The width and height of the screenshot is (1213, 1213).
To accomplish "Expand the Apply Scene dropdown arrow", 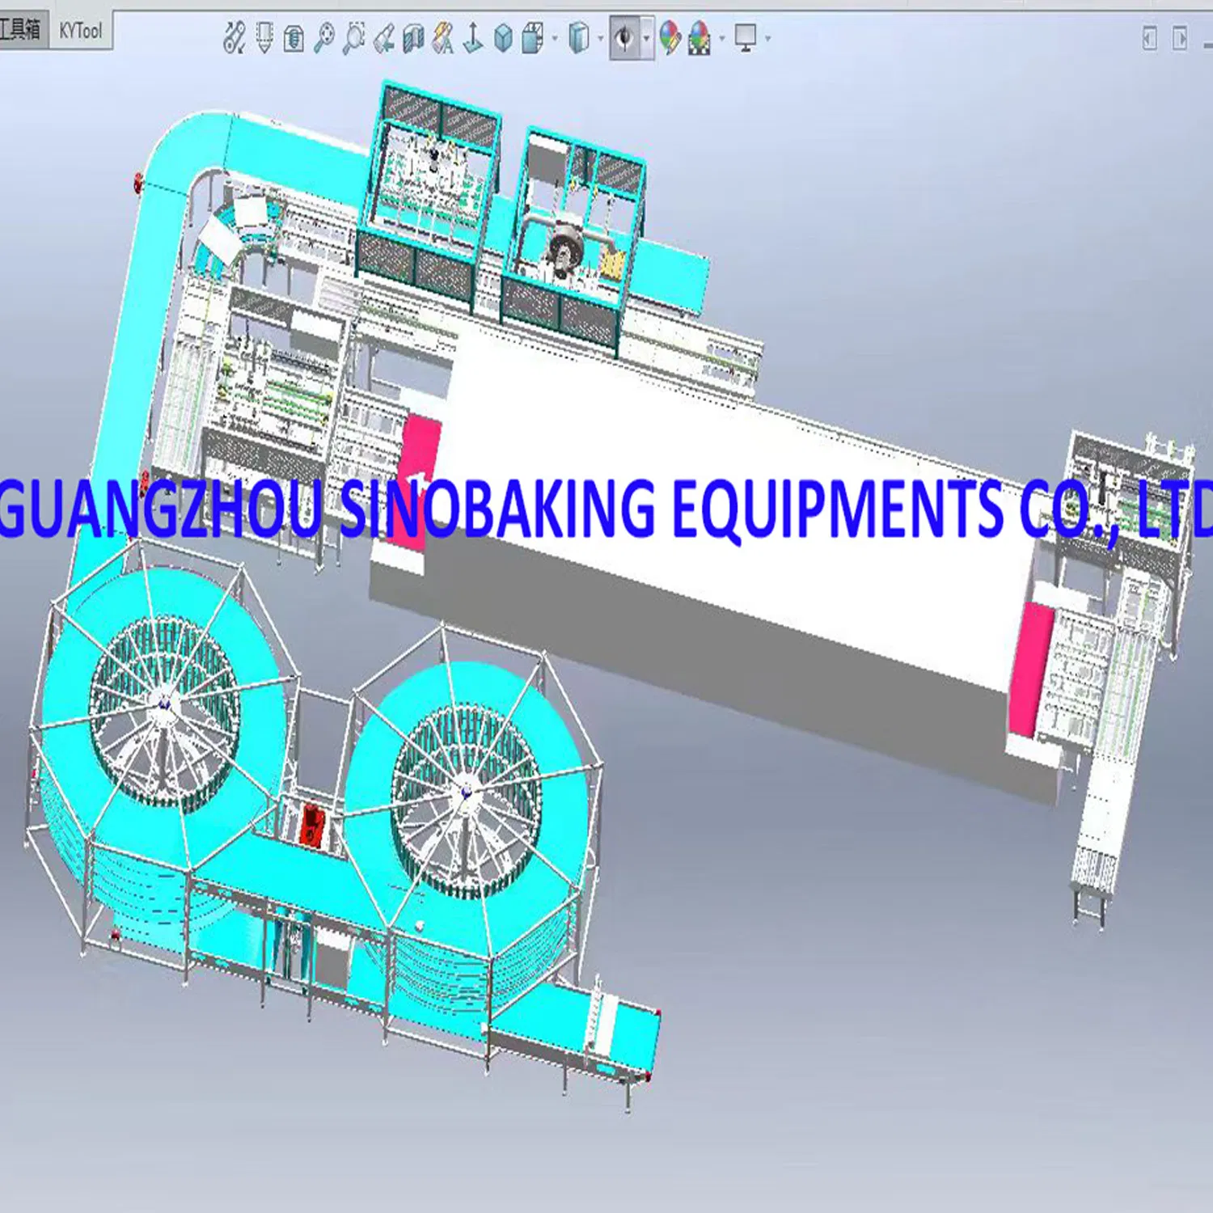I will tap(722, 38).
